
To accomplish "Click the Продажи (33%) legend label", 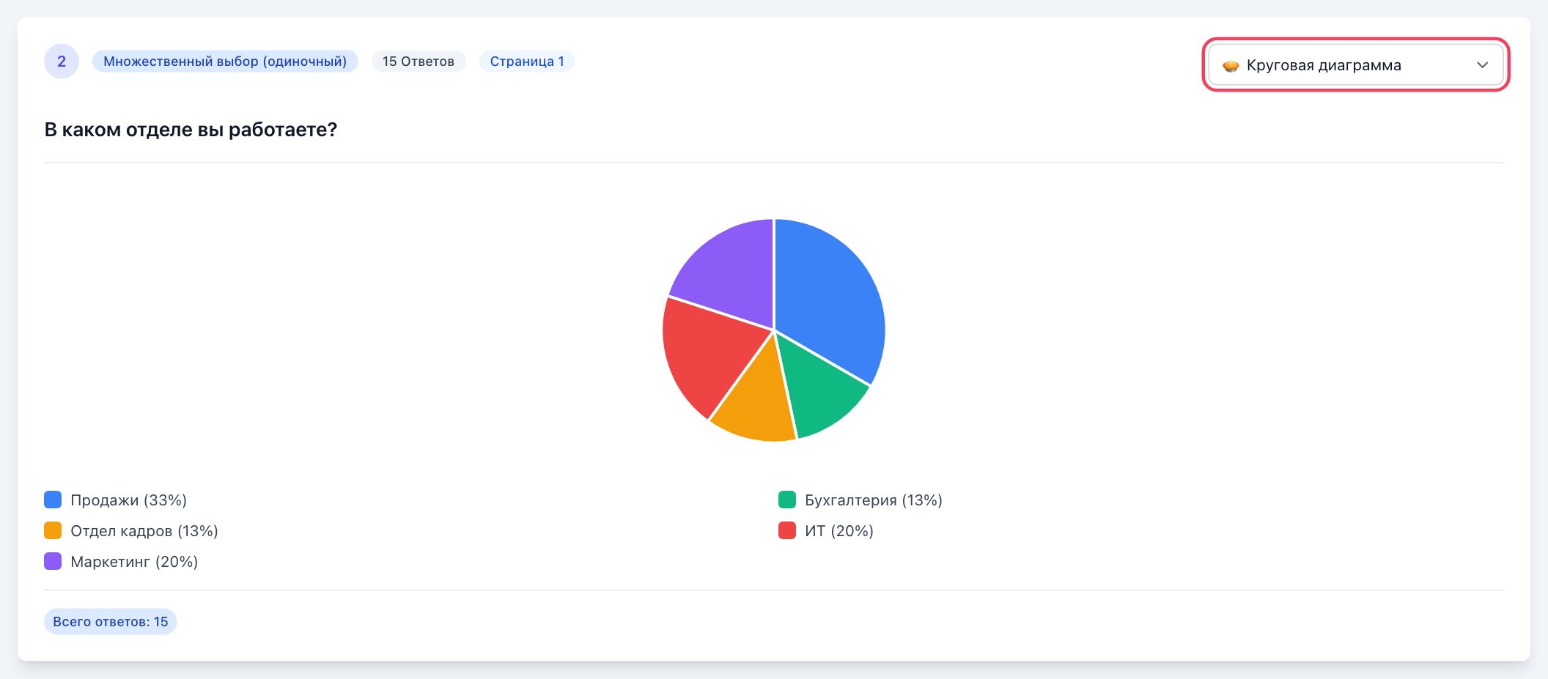I will coord(129,500).
